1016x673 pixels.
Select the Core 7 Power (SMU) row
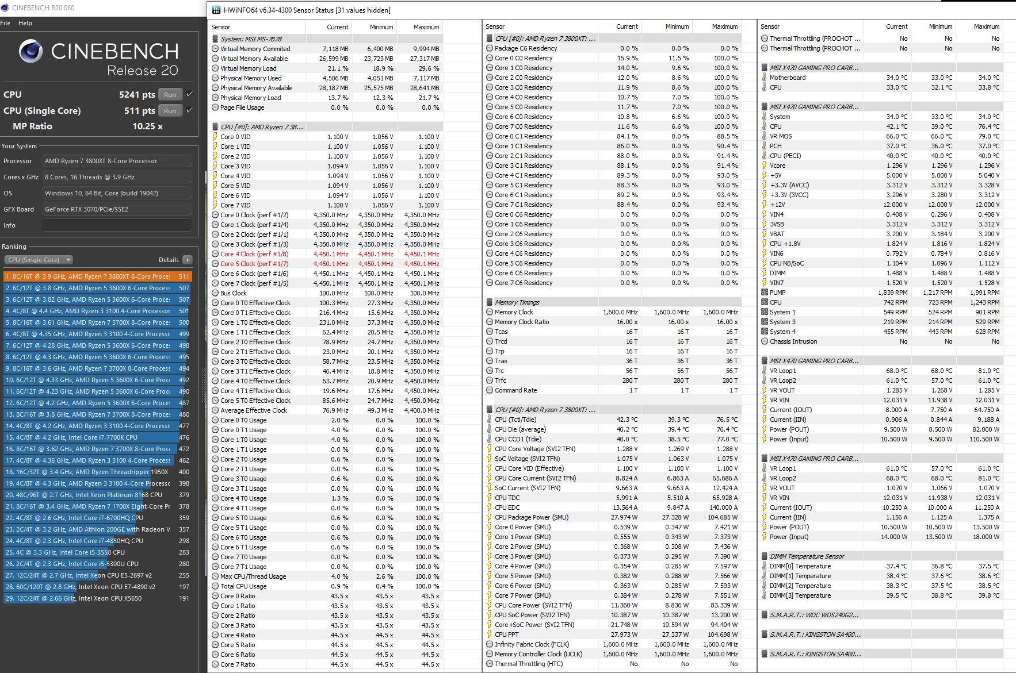point(612,595)
